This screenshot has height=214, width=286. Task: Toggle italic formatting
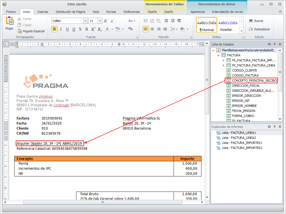[x=61, y=29]
